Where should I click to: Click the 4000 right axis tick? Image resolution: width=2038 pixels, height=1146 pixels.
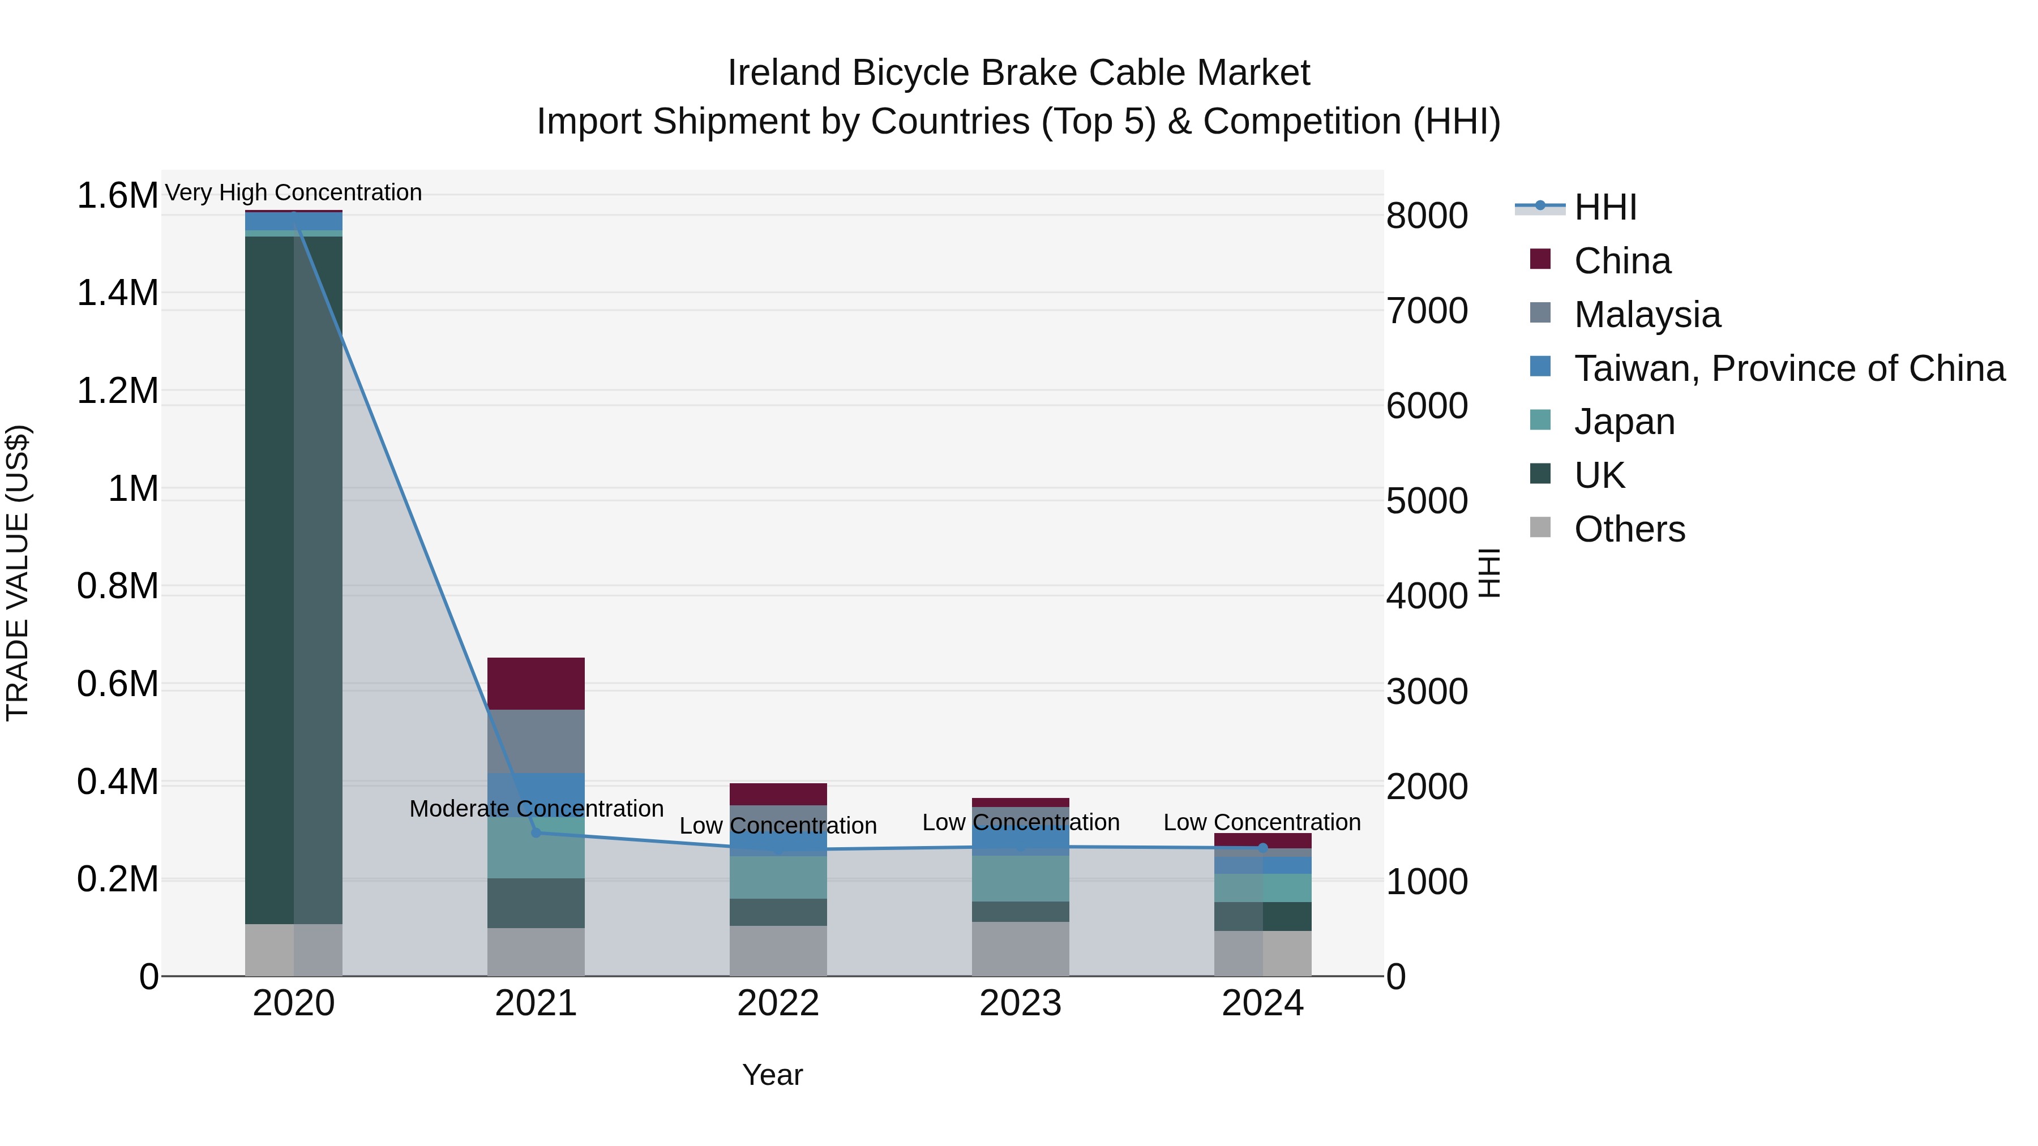[1427, 596]
